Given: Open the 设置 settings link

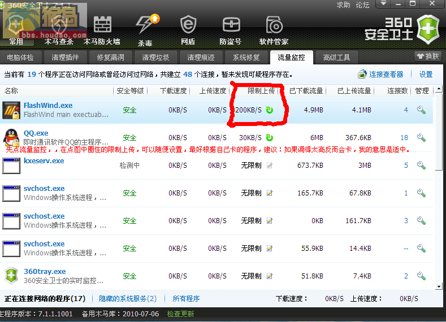Looking at the screenshot, I should 426,75.
